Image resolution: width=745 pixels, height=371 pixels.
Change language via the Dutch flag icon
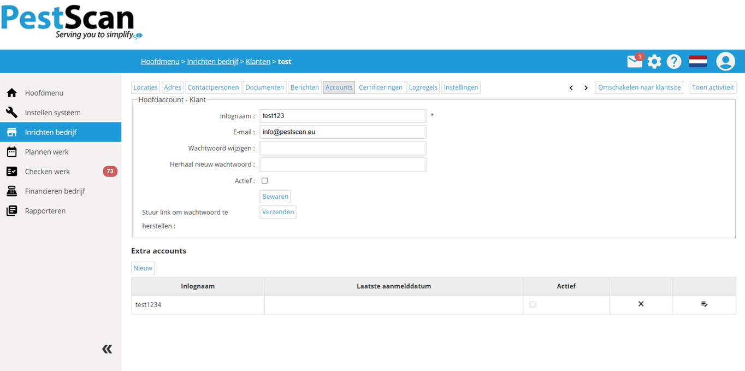(698, 61)
